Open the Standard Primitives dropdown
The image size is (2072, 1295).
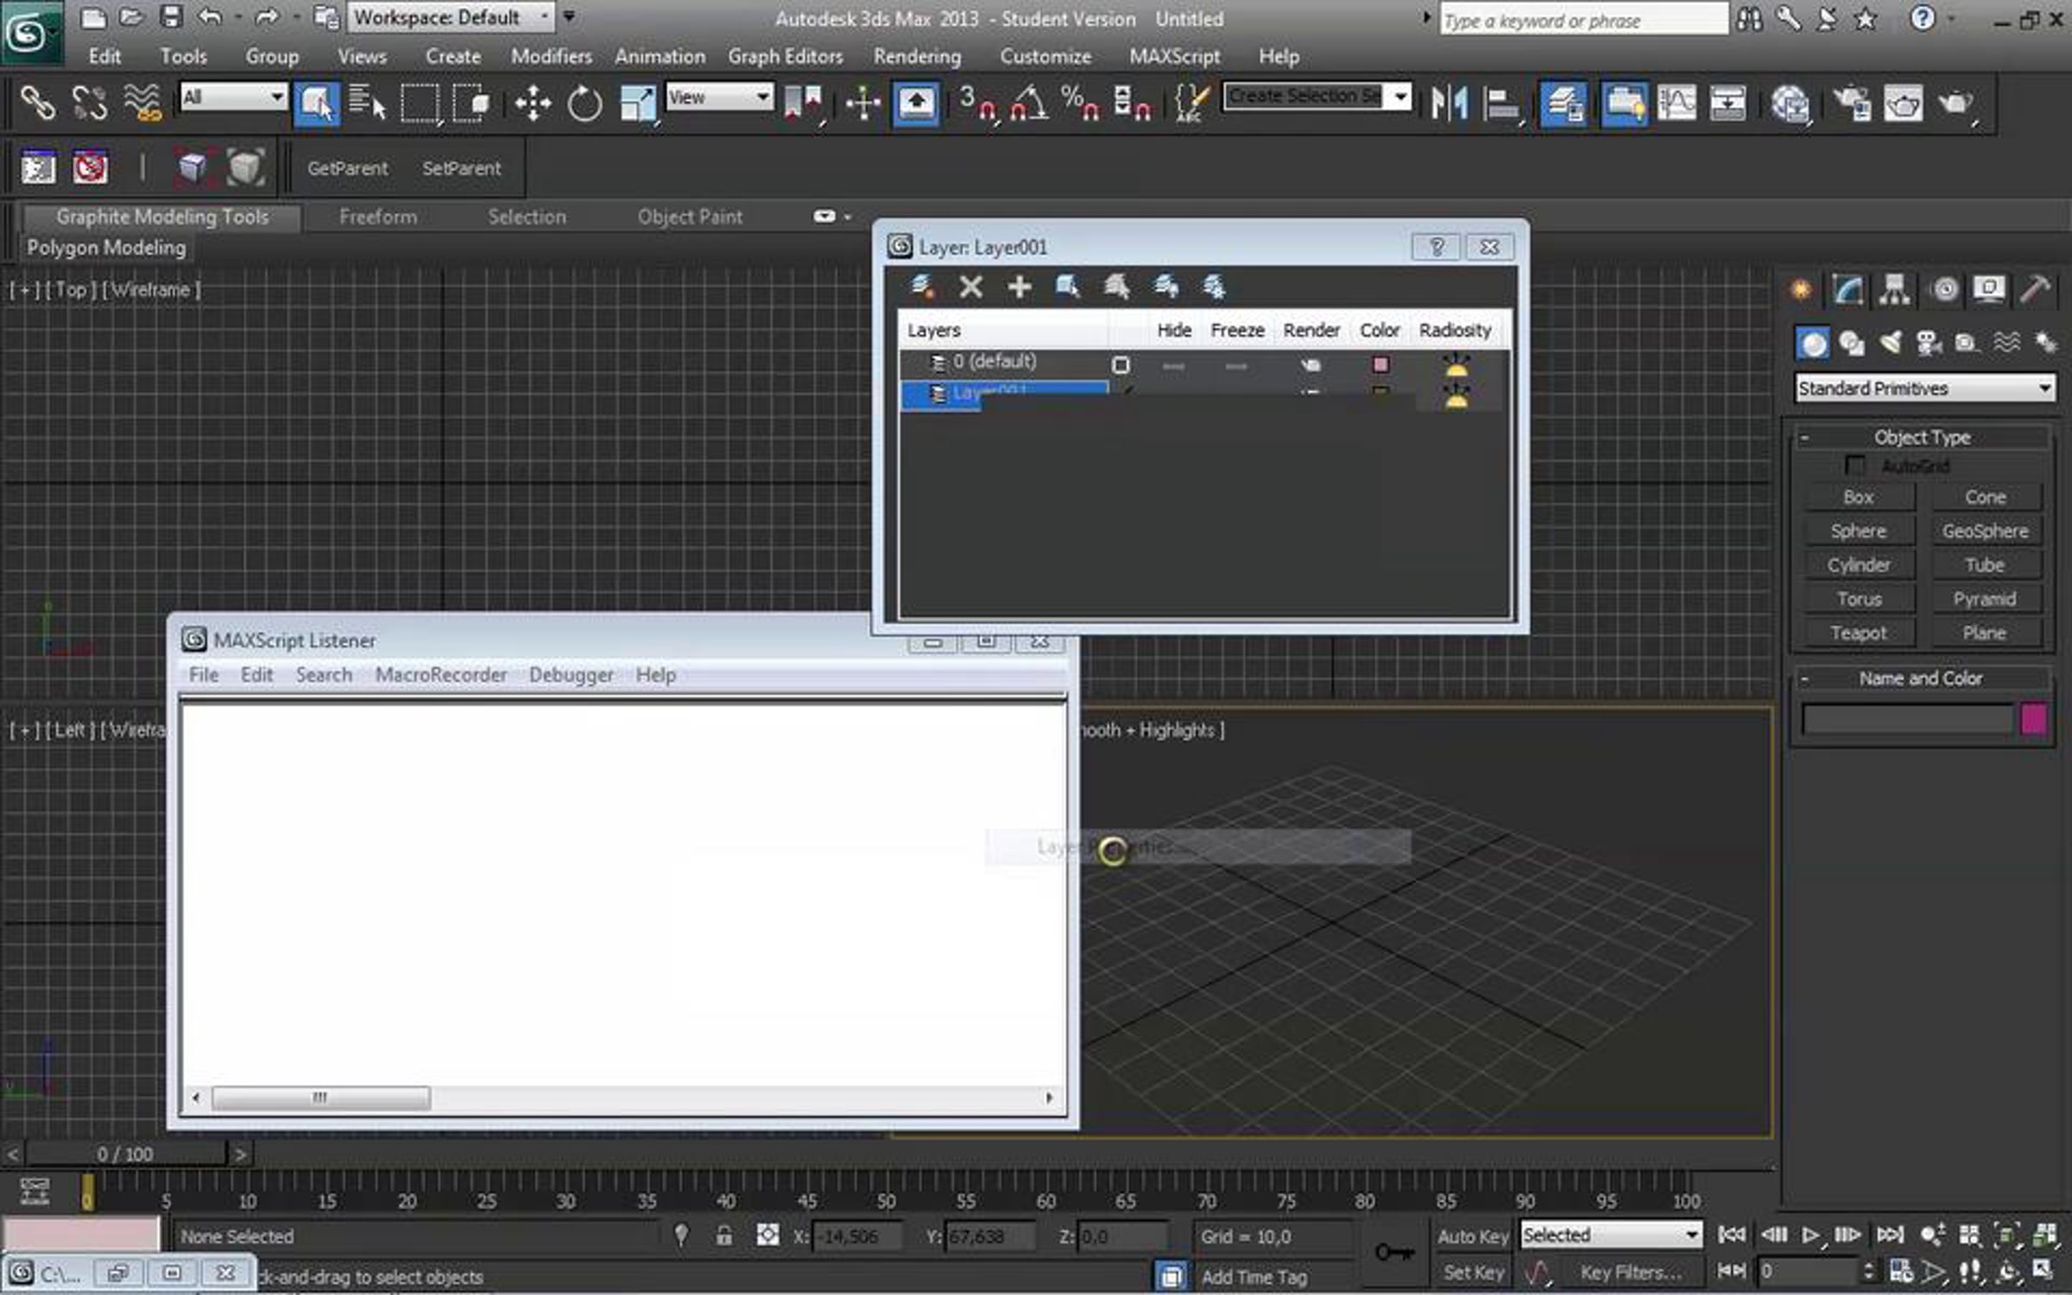pos(1924,388)
